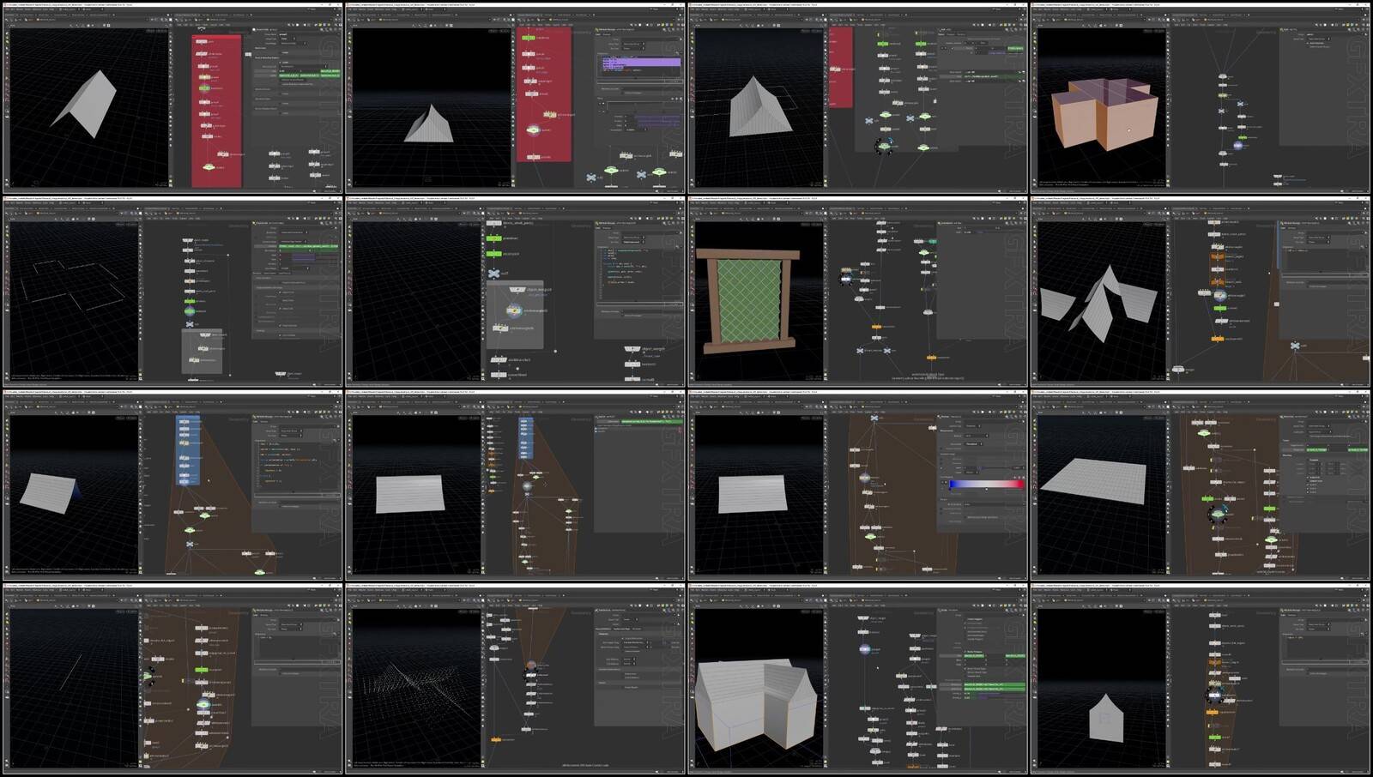Viewport: 1373px width, 777px height.
Task: Select the blue network box beside tilted roof plane
Action: (188, 450)
